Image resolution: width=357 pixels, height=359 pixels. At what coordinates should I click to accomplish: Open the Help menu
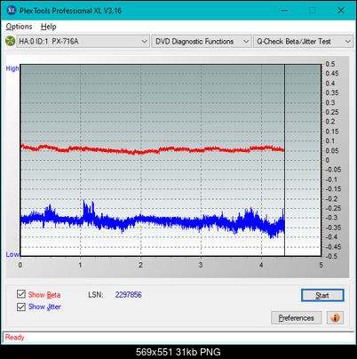[x=49, y=27]
